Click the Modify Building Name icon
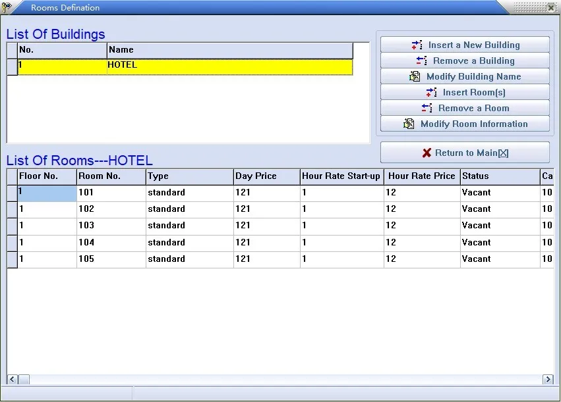The width and height of the screenshot is (561, 402). (415, 76)
